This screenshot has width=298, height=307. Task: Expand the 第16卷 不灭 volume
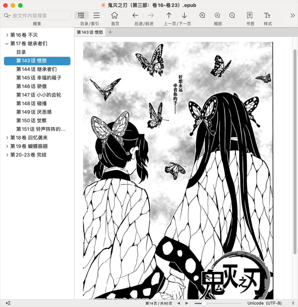point(7,35)
